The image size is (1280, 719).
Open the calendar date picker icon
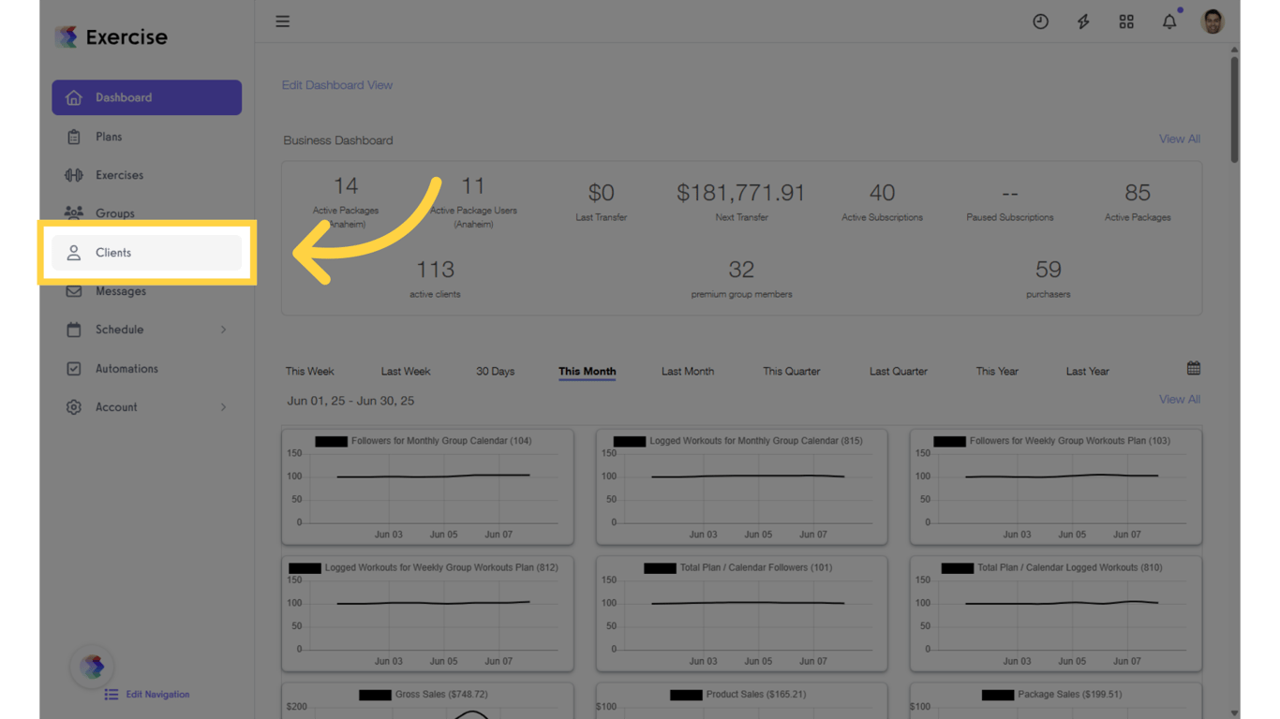tap(1193, 368)
